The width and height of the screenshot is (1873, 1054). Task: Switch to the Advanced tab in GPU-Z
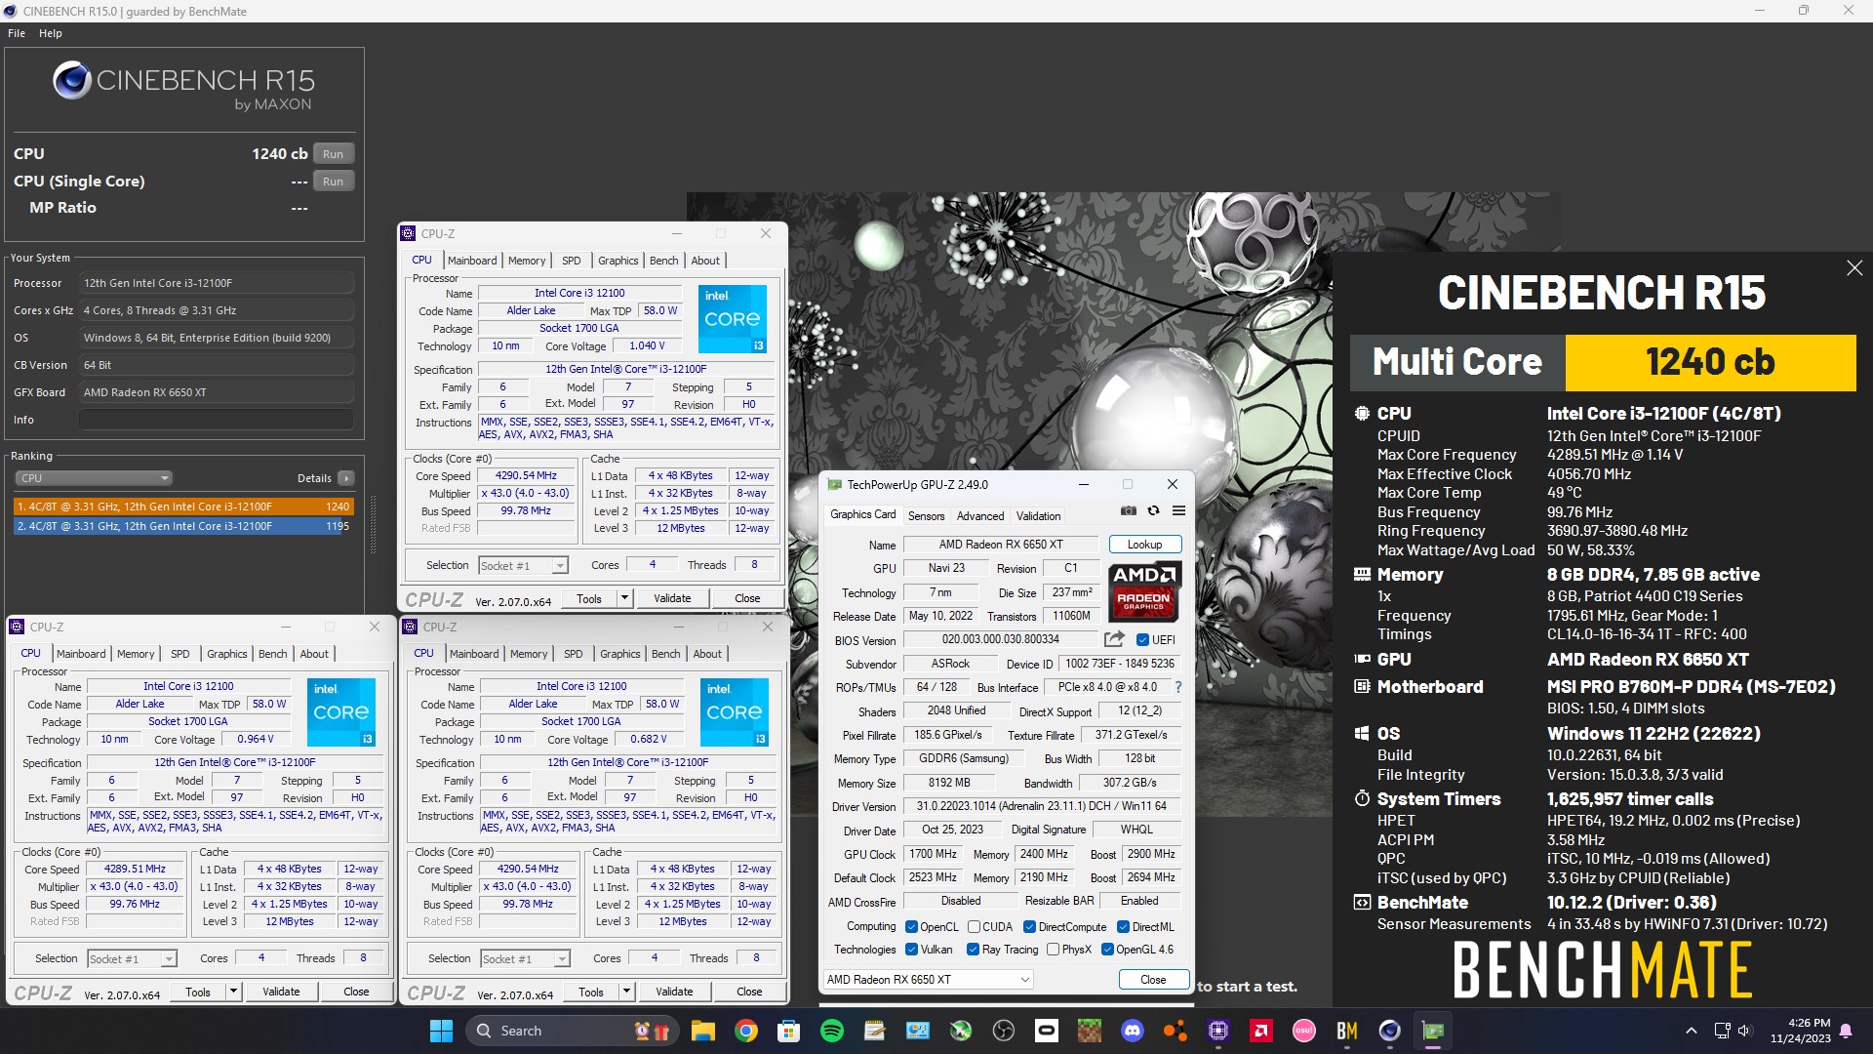(979, 516)
